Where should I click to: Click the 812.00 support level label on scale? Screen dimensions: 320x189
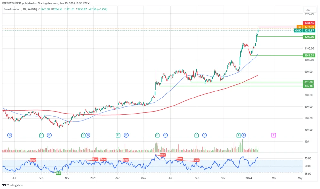click(x=308, y=82)
